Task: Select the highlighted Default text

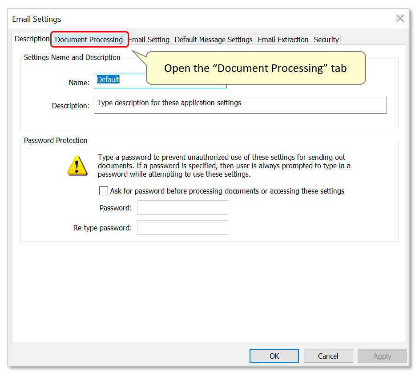Action: (107, 79)
